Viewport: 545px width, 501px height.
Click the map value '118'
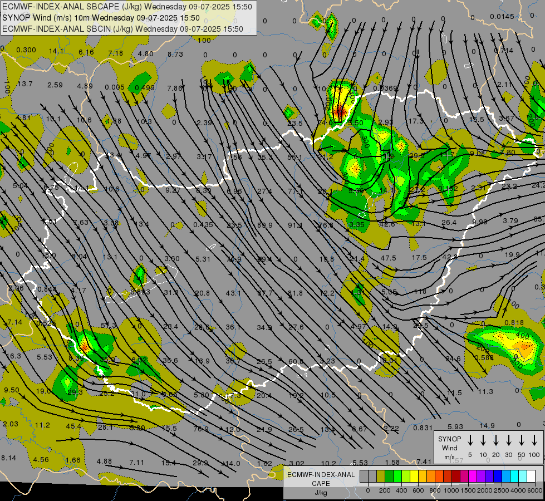pos(420,291)
